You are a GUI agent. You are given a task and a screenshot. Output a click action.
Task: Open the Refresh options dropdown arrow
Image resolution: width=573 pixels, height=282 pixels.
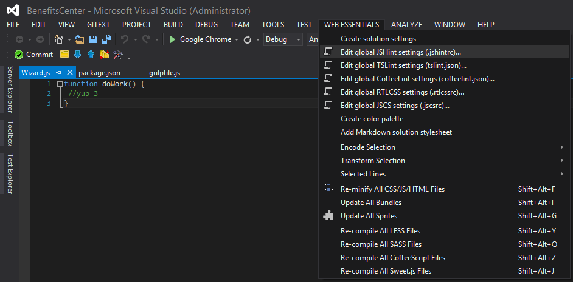tap(258, 39)
